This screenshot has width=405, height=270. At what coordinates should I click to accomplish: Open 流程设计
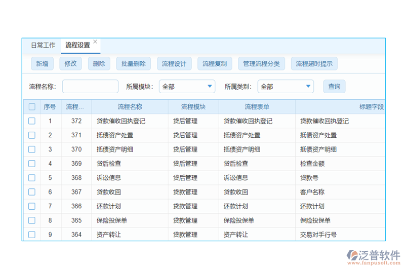[174, 63]
